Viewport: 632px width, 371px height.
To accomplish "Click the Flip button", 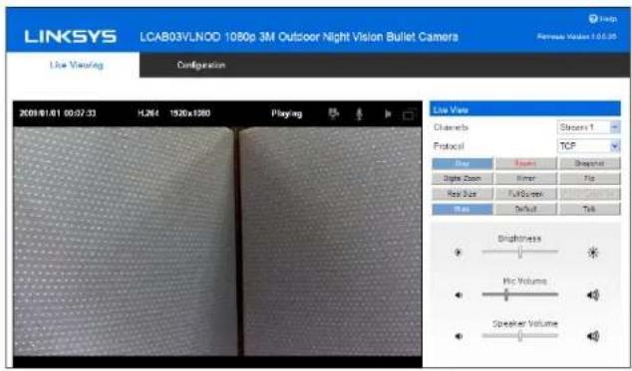I will (x=589, y=178).
